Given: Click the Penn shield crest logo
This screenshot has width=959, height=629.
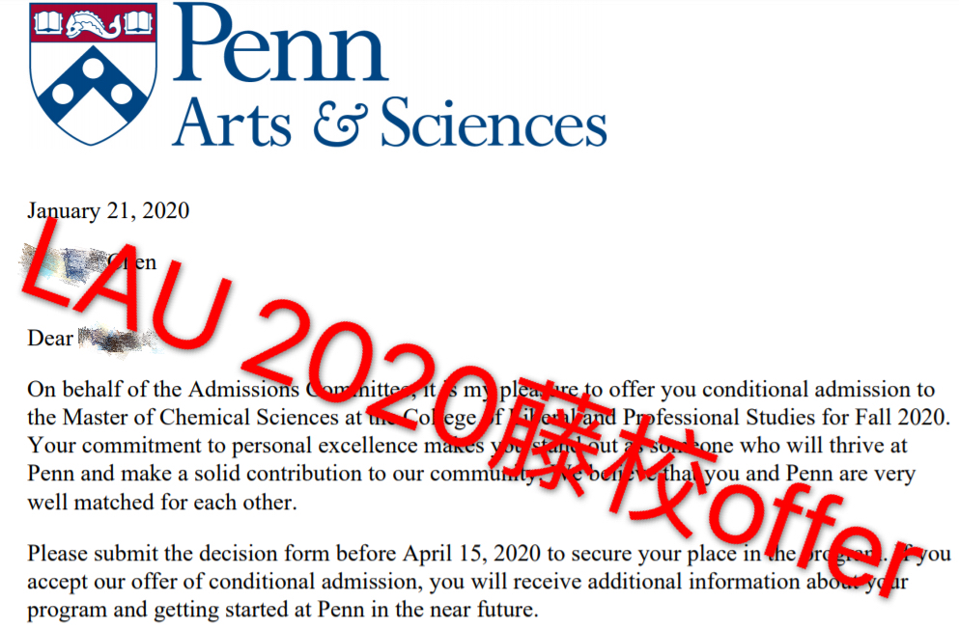Looking at the screenshot, I should pyautogui.click(x=93, y=74).
